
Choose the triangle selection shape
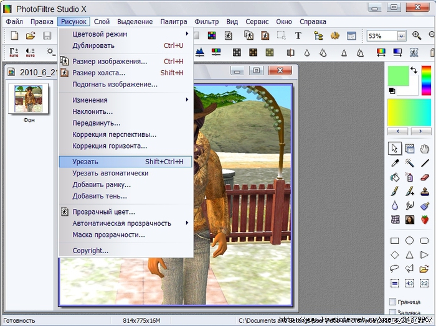pos(409,254)
